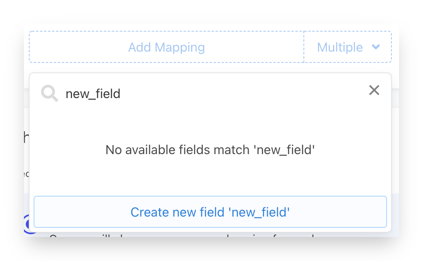Click the grey X at popup's top right
The height and width of the screenshot is (261, 423).
point(374,90)
